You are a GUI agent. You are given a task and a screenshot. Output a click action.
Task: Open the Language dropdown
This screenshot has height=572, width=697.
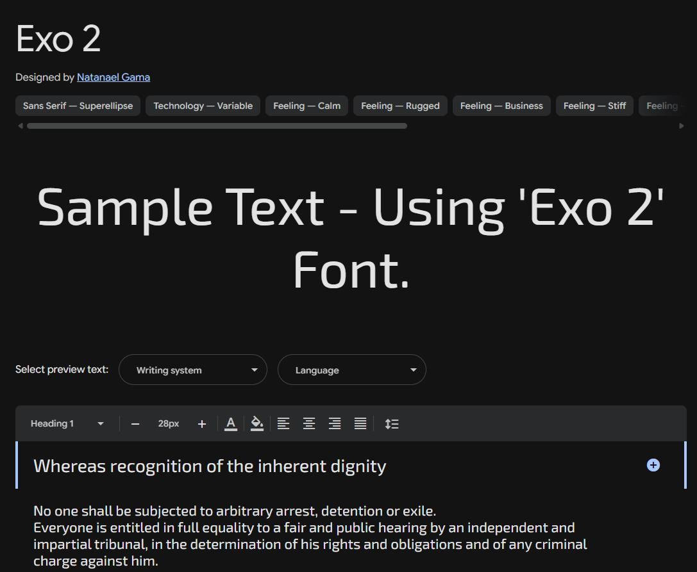tap(351, 370)
